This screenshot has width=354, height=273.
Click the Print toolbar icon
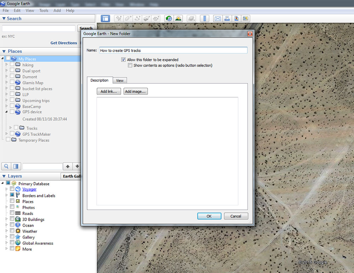tap(227, 18)
